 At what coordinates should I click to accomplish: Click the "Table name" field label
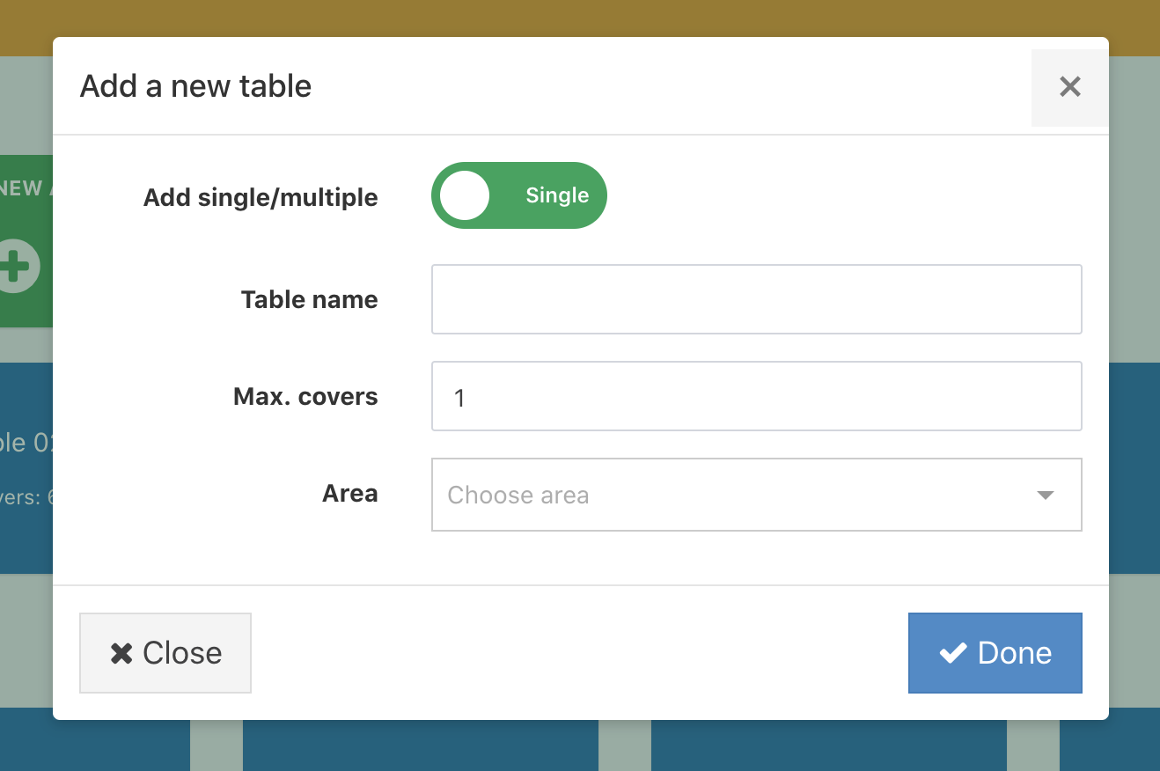[309, 300]
